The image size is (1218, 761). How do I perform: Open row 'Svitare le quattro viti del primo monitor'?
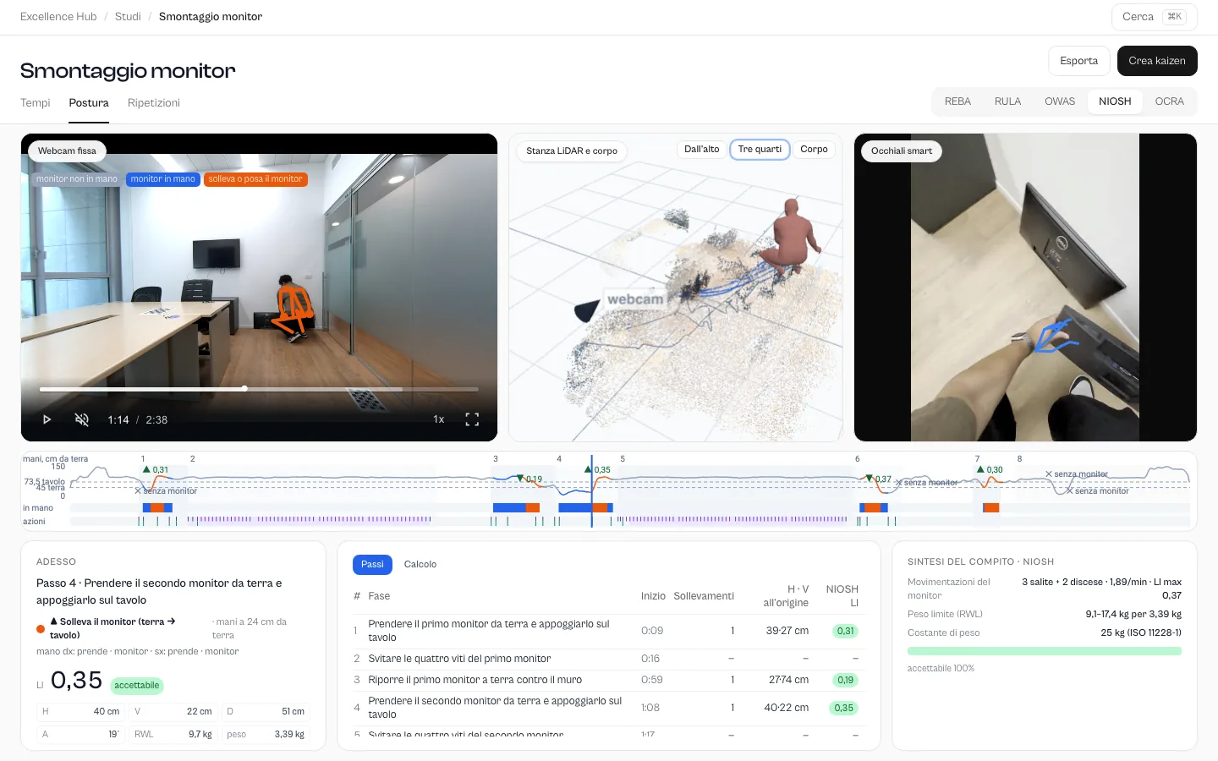pos(609,659)
